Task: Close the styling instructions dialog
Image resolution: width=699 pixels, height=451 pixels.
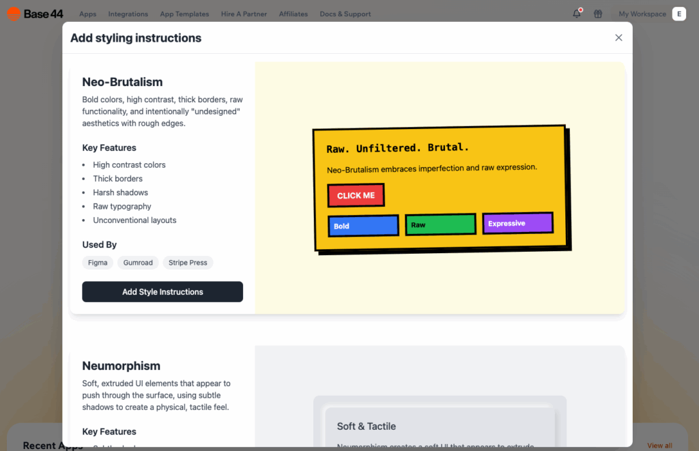Action: [618, 38]
